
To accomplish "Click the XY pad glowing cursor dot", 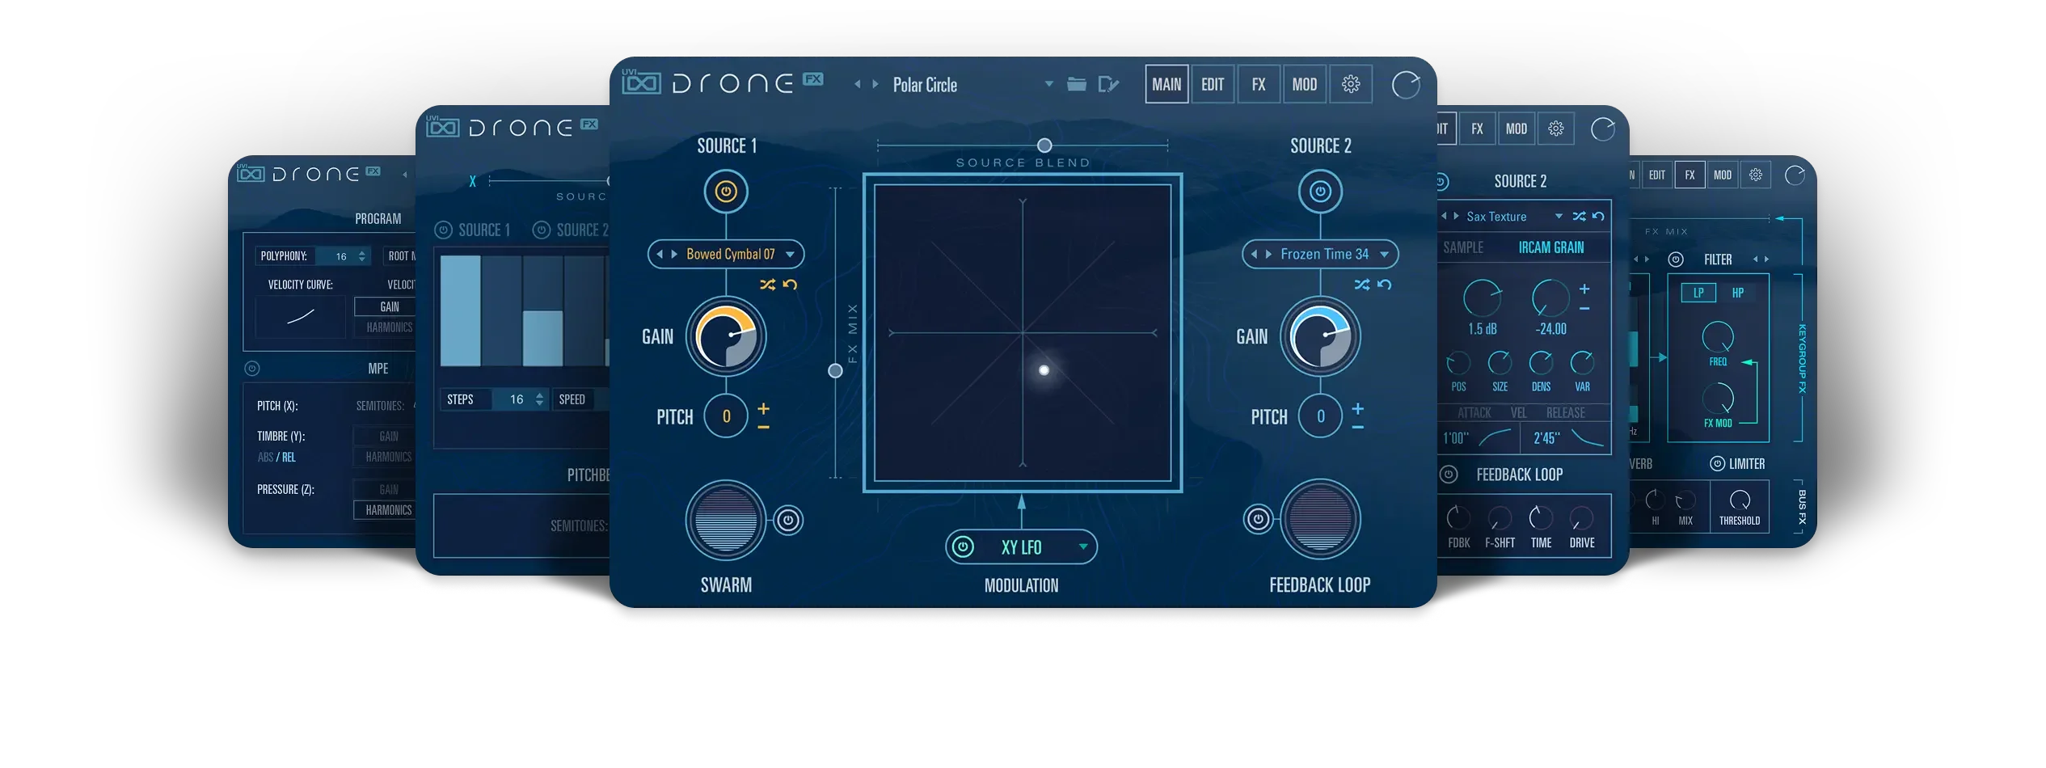I will (1044, 370).
